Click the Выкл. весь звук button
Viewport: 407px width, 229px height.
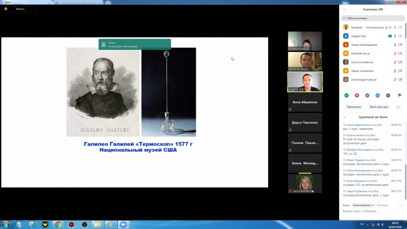(379, 107)
